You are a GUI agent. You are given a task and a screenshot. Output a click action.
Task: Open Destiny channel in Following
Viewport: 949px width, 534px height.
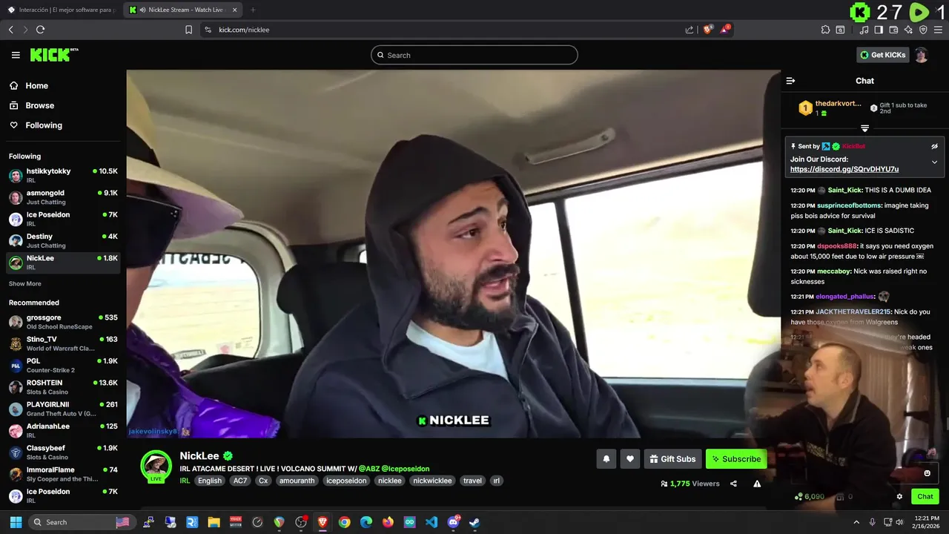(63, 240)
